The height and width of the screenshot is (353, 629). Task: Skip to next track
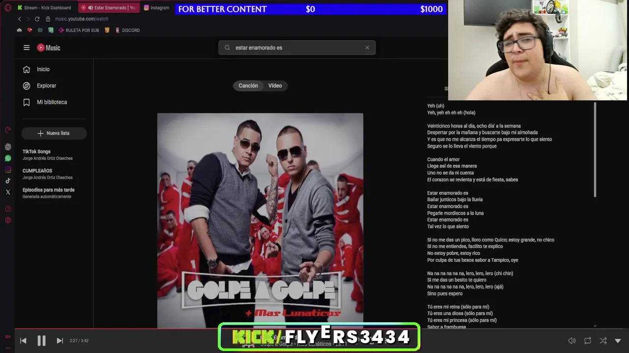coord(59,341)
